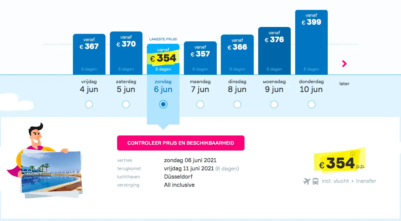Select the donderdag 10 jun radio button
The height and width of the screenshot is (221, 401).
[x=312, y=104]
